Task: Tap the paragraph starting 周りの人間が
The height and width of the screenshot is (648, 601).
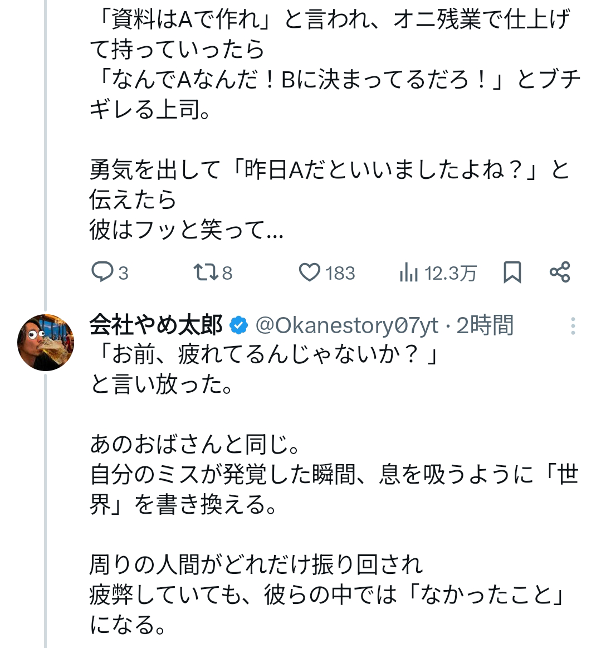Action: click(x=256, y=566)
